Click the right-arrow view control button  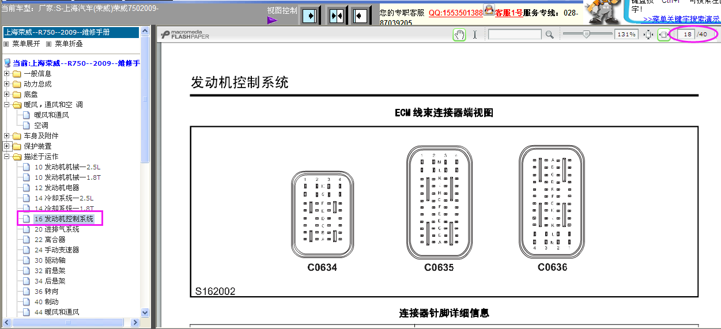tap(309, 15)
